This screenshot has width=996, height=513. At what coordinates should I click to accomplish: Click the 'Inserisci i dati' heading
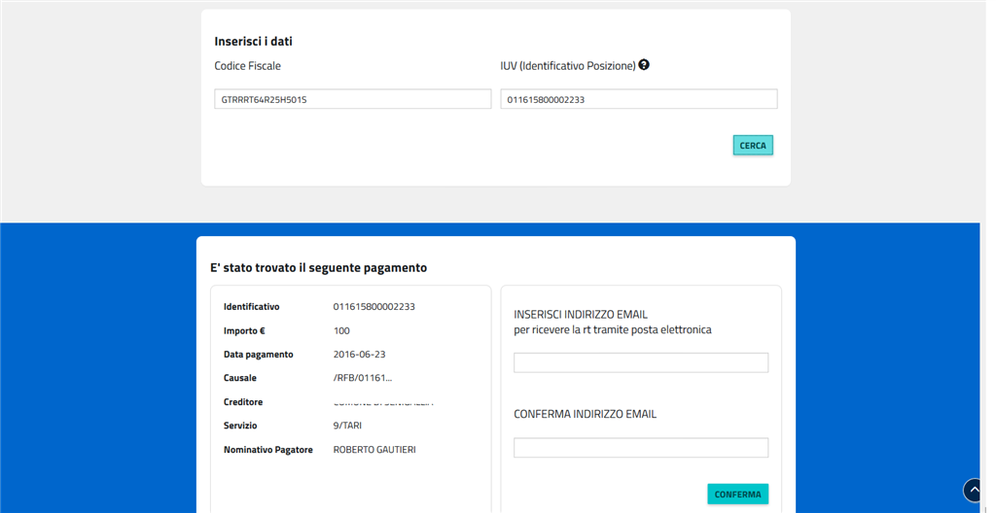pos(253,42)
